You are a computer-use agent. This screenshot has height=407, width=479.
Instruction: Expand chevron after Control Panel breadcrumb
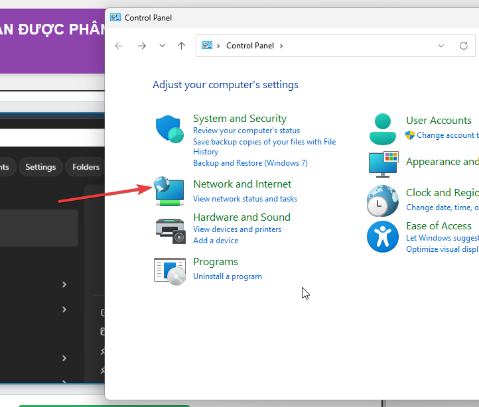point(281,46)
